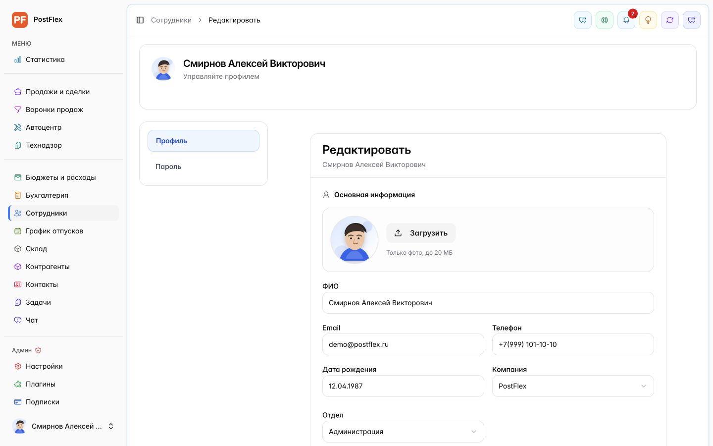Image resolution: width=713 pixels, height=446 pixels.
Task: Click the Основная информация section heading
Action: coord(374,195)
